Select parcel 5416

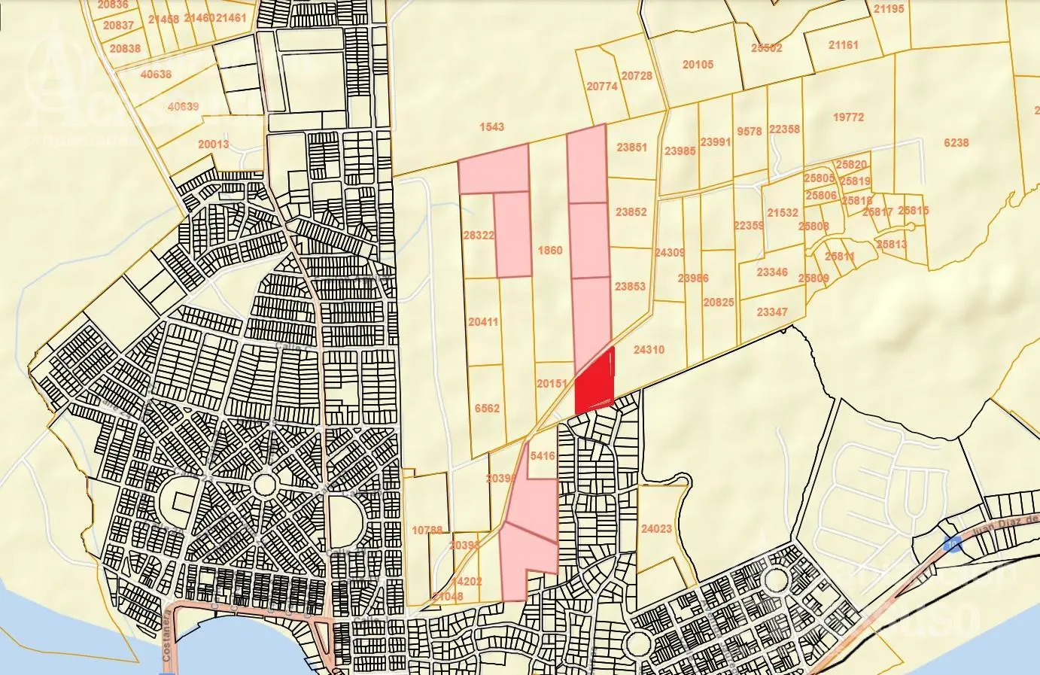(542, 456)
